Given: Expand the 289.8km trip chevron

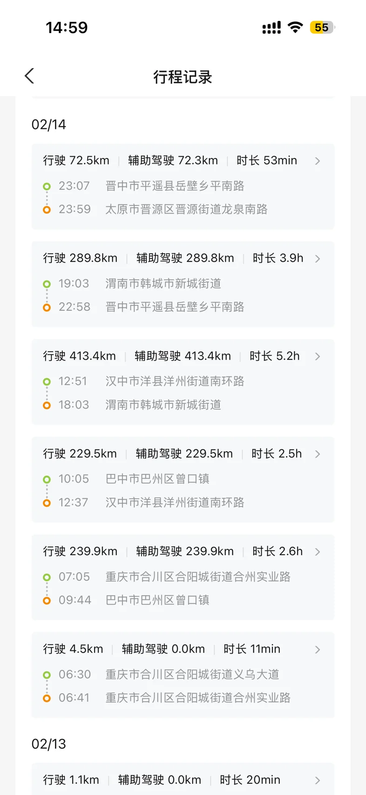Looking at the screenshot, I should point(318,258).
